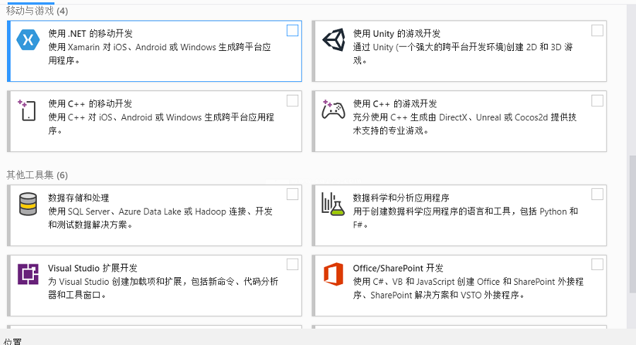The image size is (636, 345).
Task: Enable the 数据科学和分析应用程序 checkbox
Action: 597,194
